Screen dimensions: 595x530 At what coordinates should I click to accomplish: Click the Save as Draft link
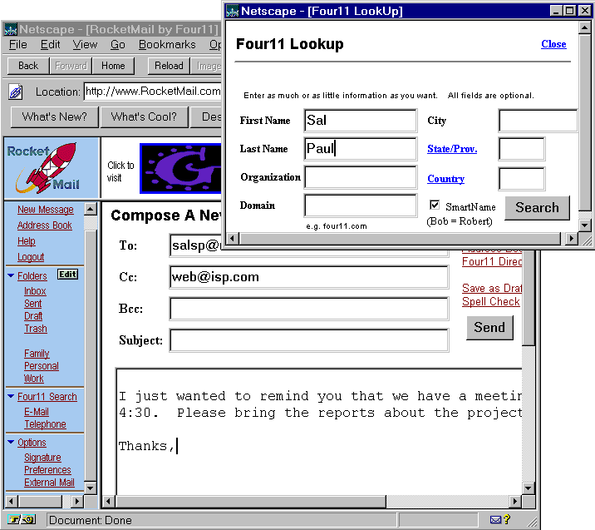point(492,289)
